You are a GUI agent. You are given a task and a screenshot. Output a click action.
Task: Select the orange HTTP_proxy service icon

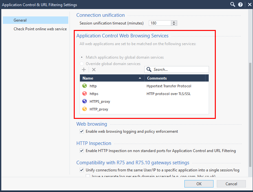pyautogui.click(x=84, y=109)
